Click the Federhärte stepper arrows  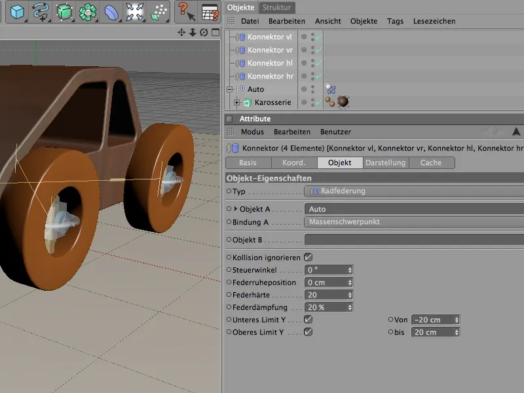(x=350, y=295)
